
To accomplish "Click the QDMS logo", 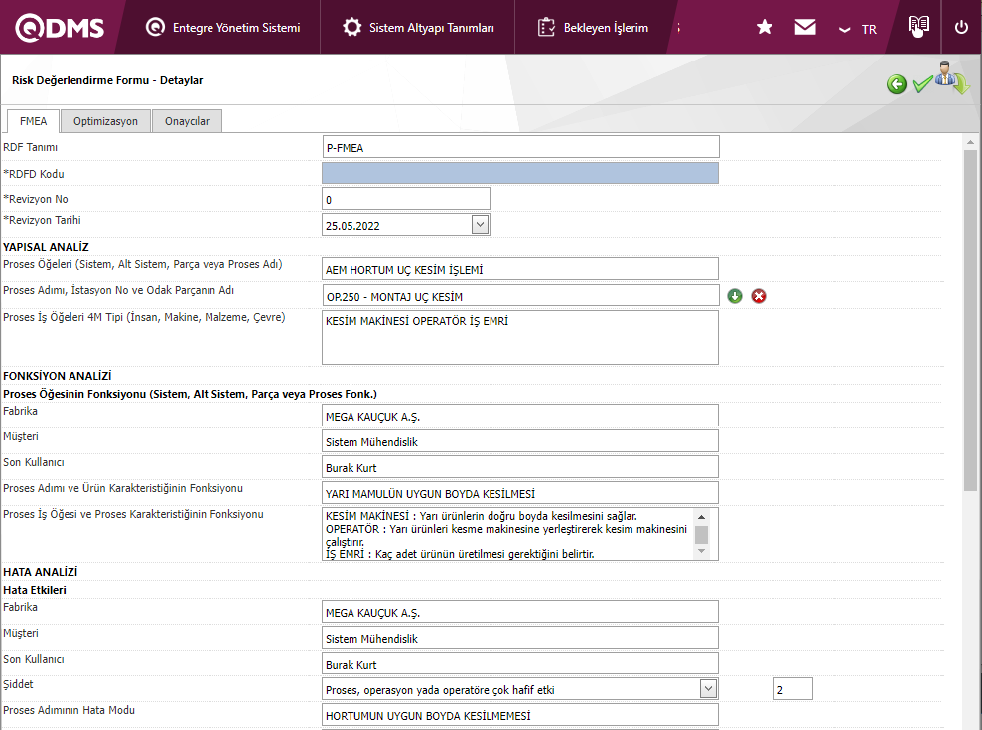I will (60, 28).
